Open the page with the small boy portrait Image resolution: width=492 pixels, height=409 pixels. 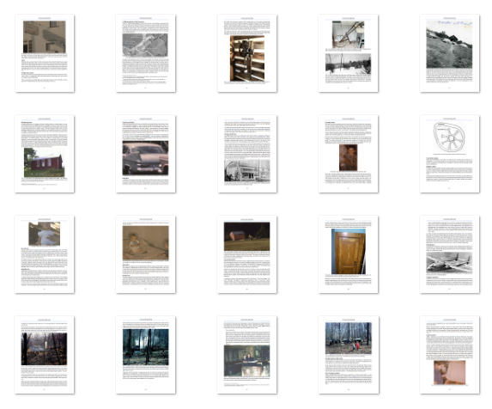tap(349, 154)
